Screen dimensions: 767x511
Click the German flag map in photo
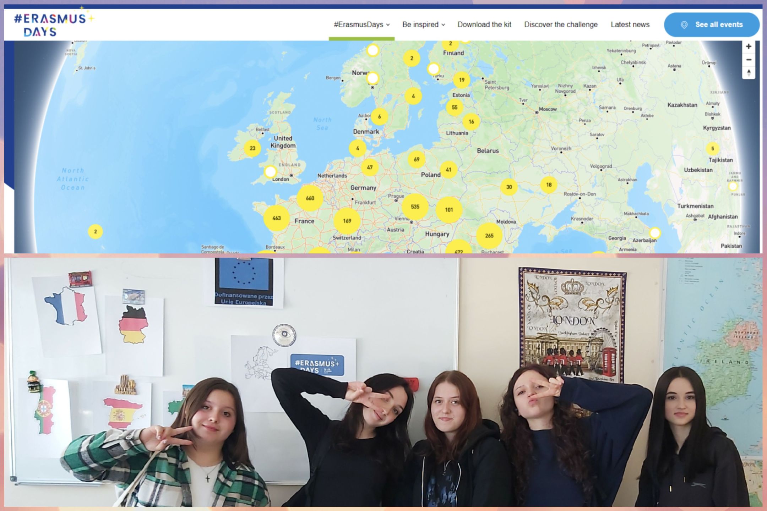[134, 325]
